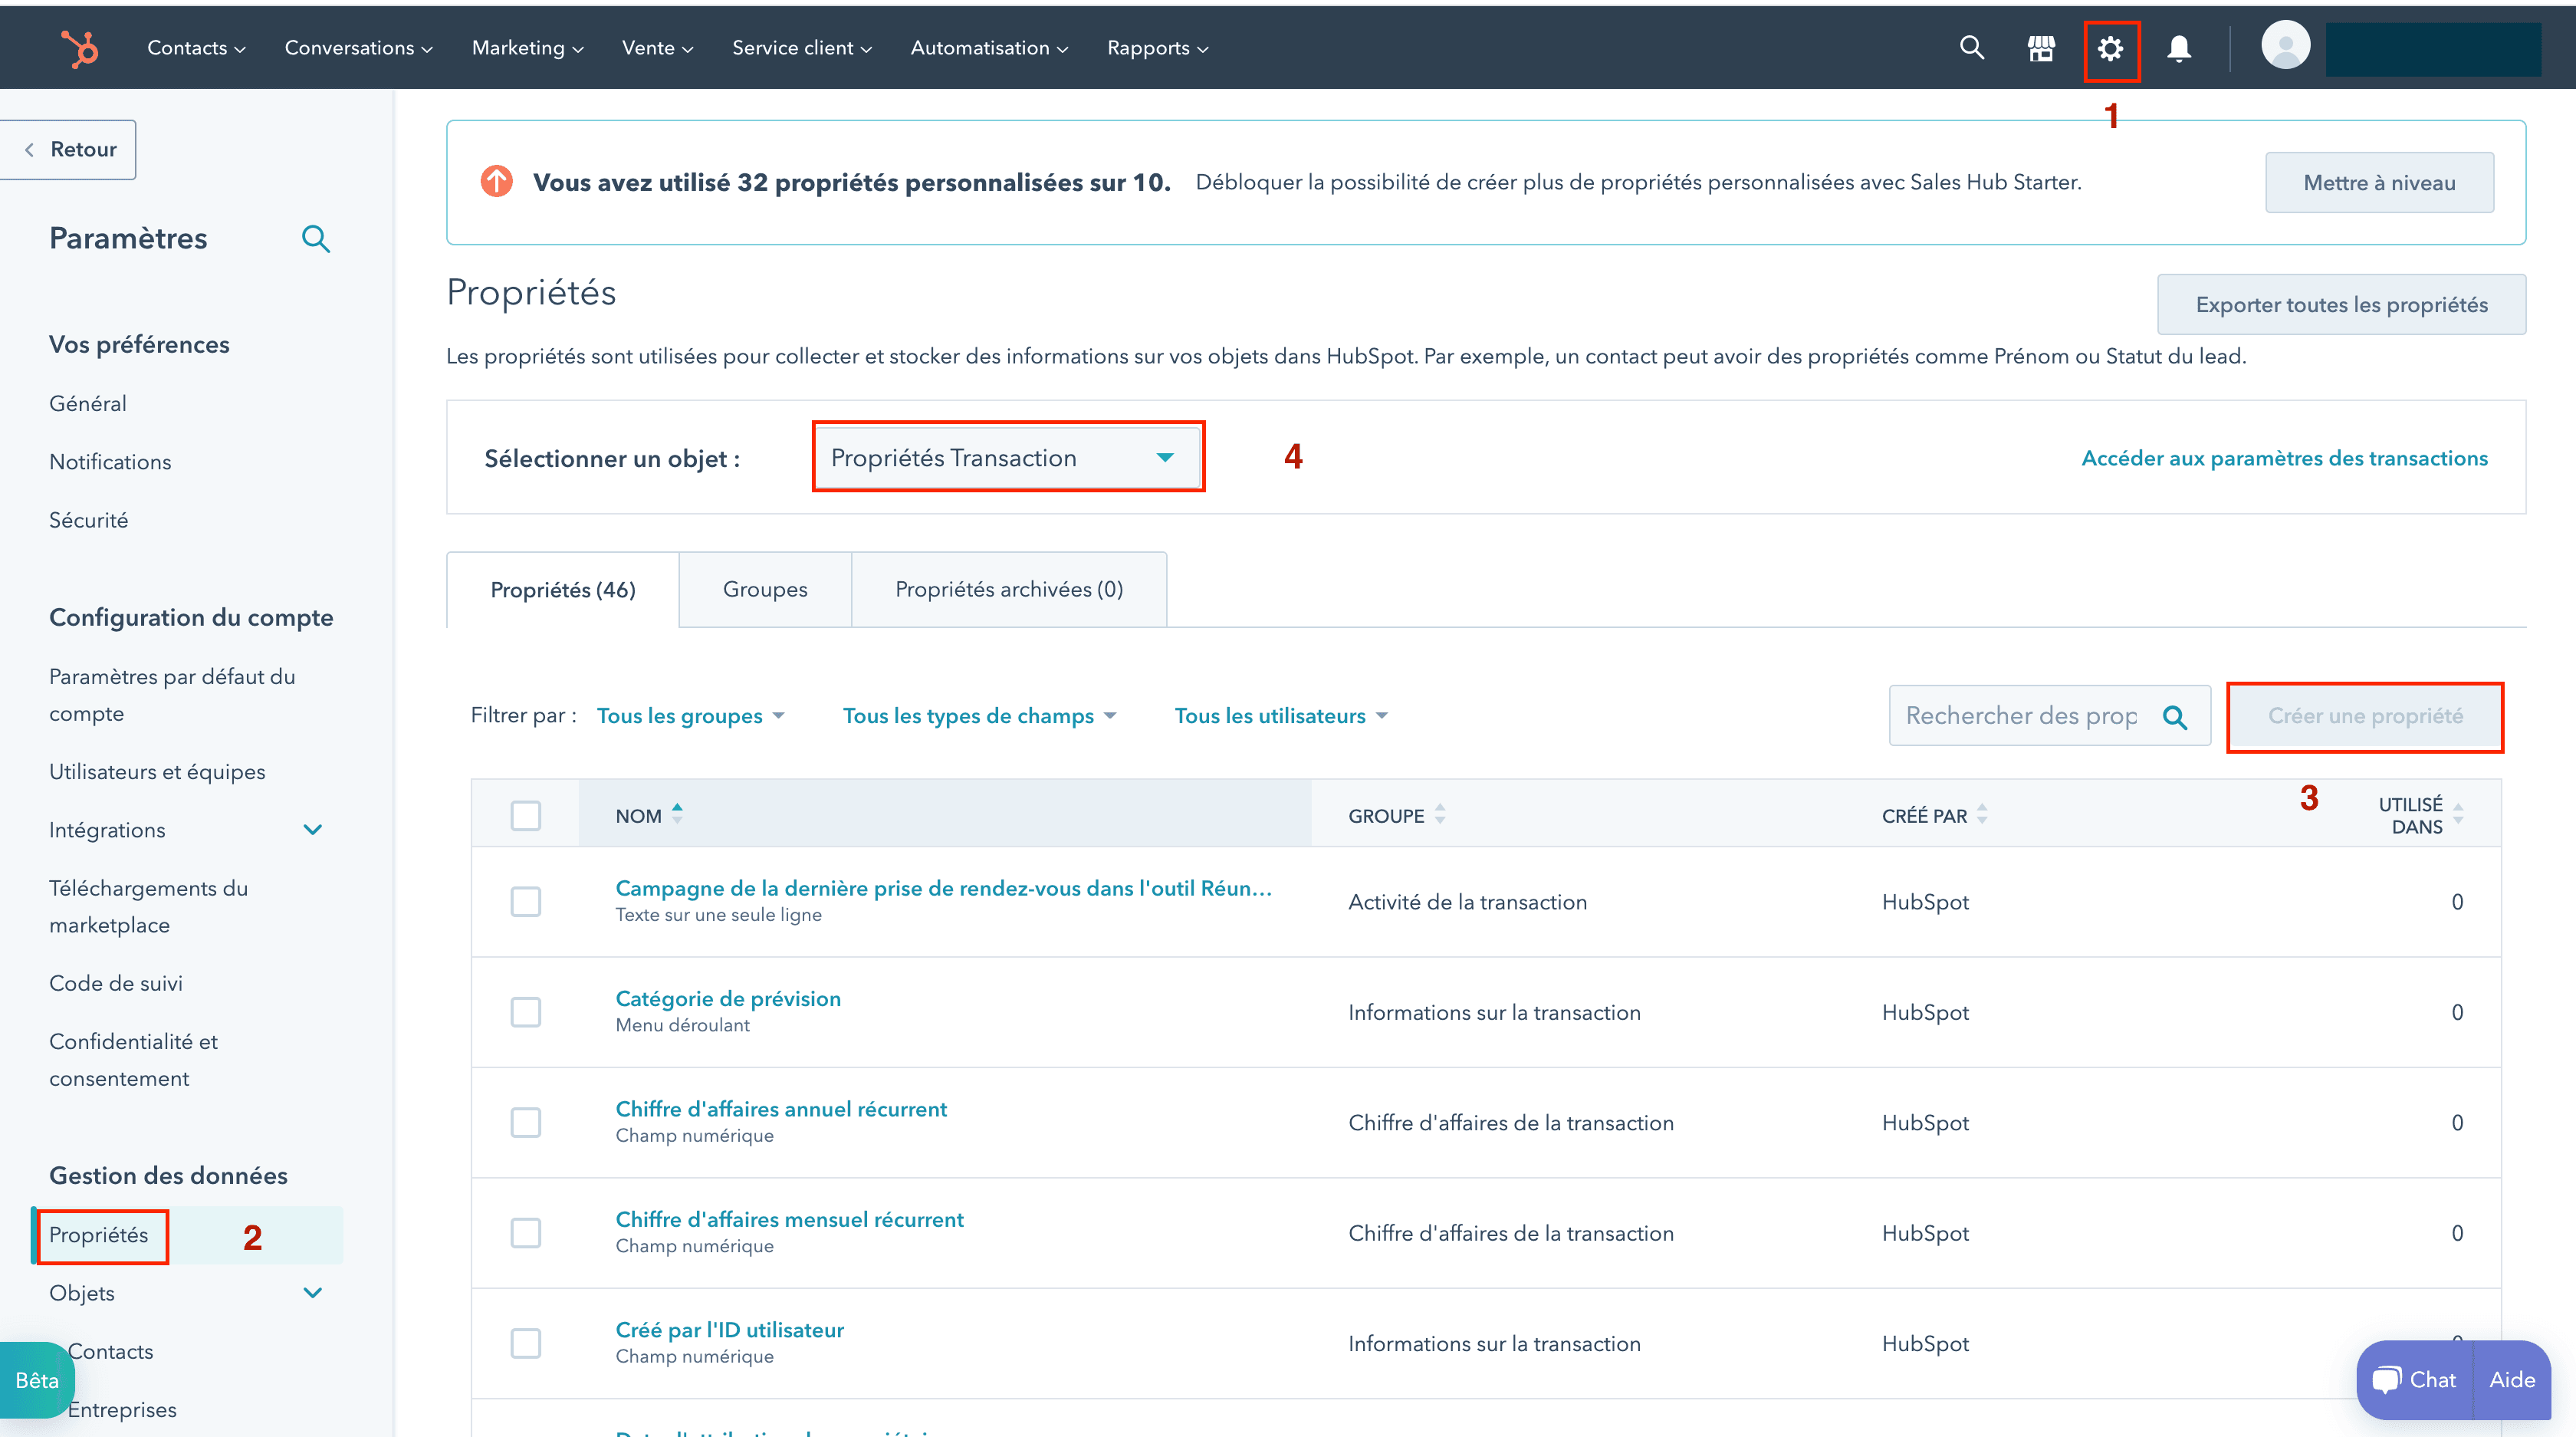Screen dimensions: 2576x1437
Task: Tick Chiffre d'affaires annuel récurrent checkbox
Action: point(526,1122)
